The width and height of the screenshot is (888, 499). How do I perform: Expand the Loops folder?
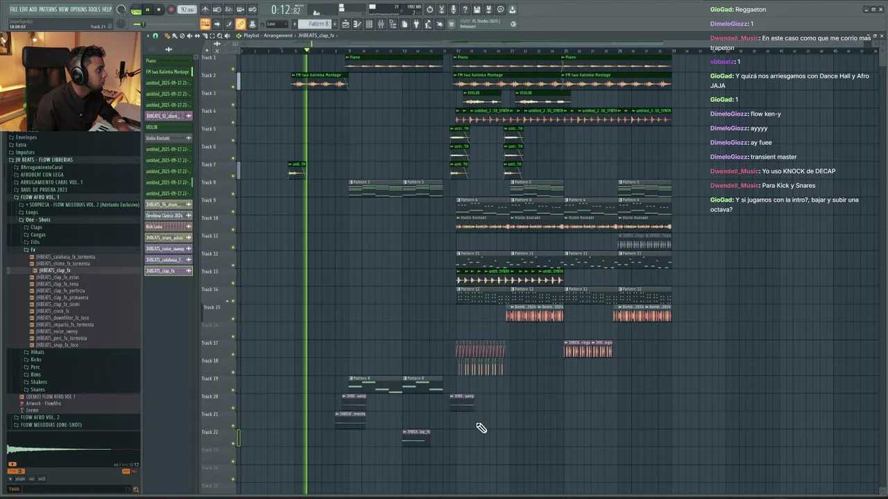32,212
